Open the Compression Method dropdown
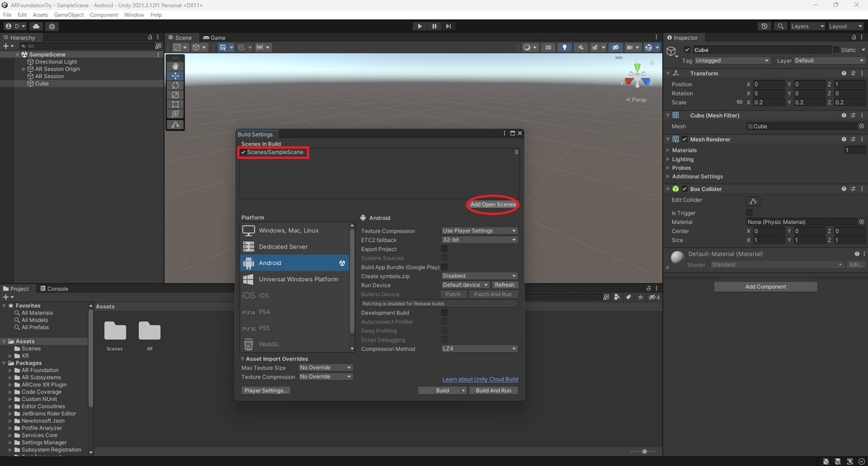Screen dimensions: 868x466 (x=480, y=349)
